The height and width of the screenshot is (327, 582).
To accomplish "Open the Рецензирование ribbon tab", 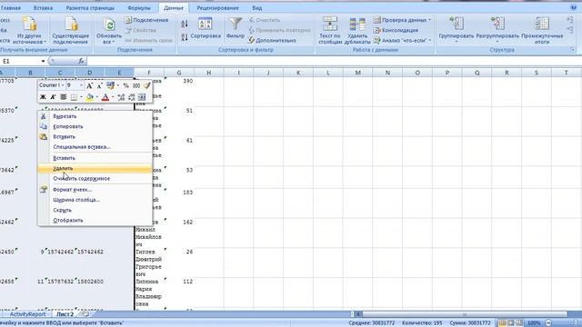I will pyautogui.click(x=217, y=7).
